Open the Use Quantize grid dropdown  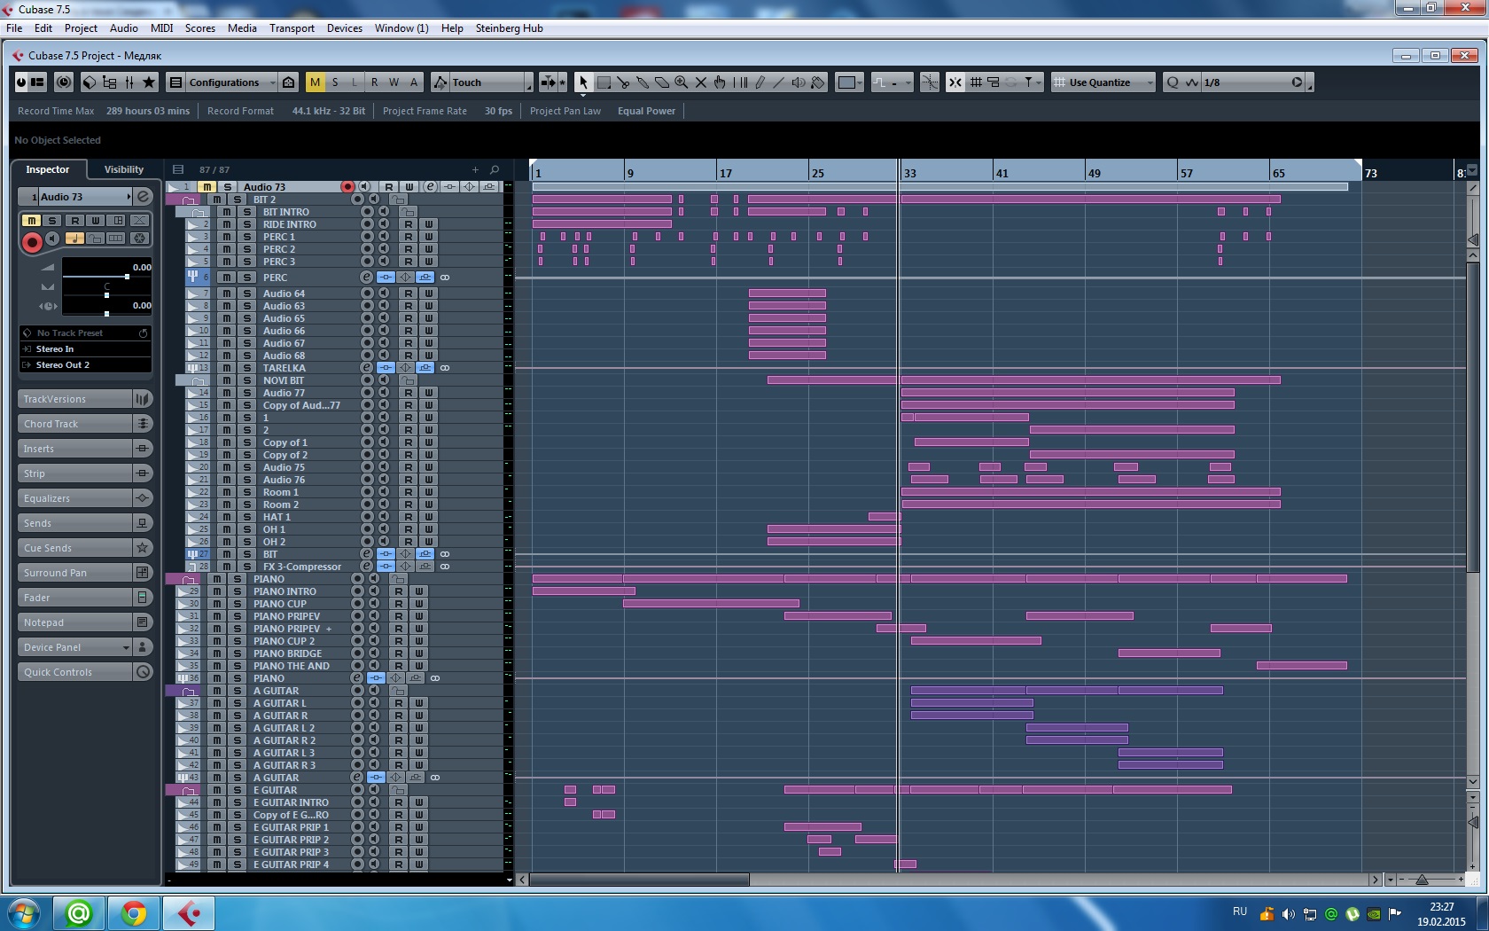coord(1104,82)
